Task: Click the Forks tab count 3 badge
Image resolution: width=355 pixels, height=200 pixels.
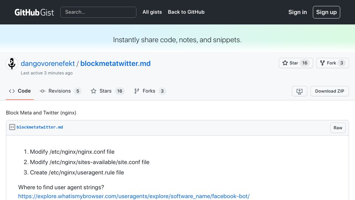Action: 162,91
